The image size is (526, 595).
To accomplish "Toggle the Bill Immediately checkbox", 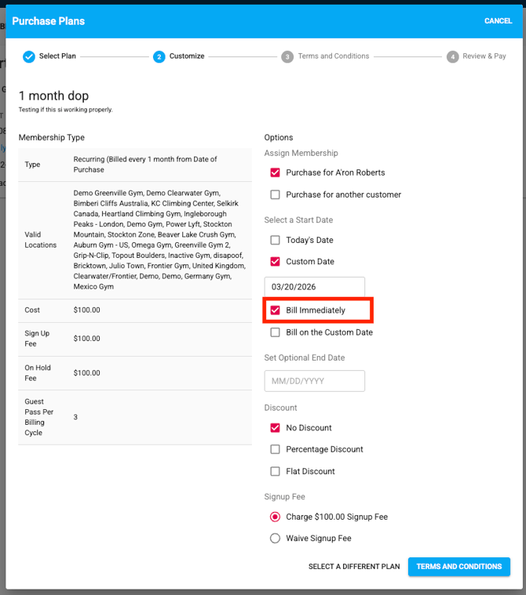I will pos(275,310).
